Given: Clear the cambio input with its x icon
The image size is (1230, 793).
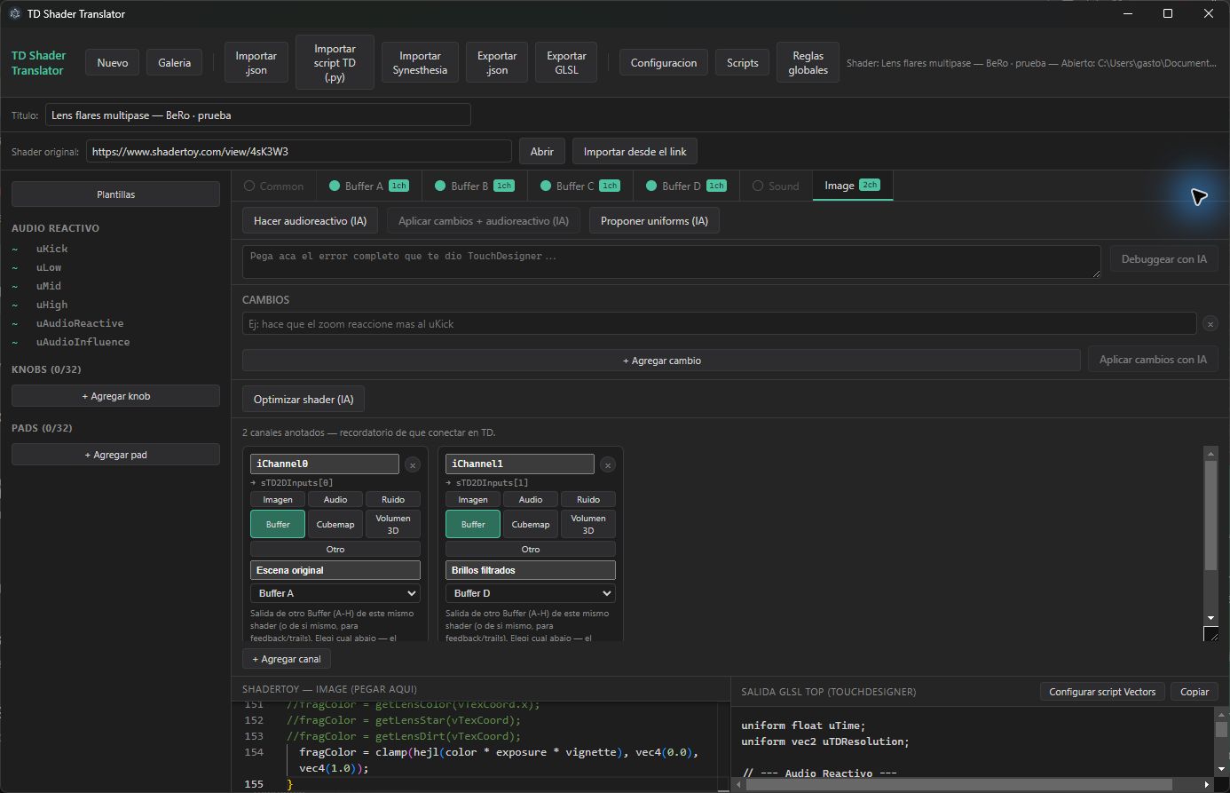Looking at the screenshot, I should pos(1210,324).
